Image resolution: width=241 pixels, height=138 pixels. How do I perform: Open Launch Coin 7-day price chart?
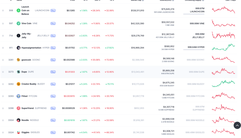pyautogui.click(x=223, y=10)
